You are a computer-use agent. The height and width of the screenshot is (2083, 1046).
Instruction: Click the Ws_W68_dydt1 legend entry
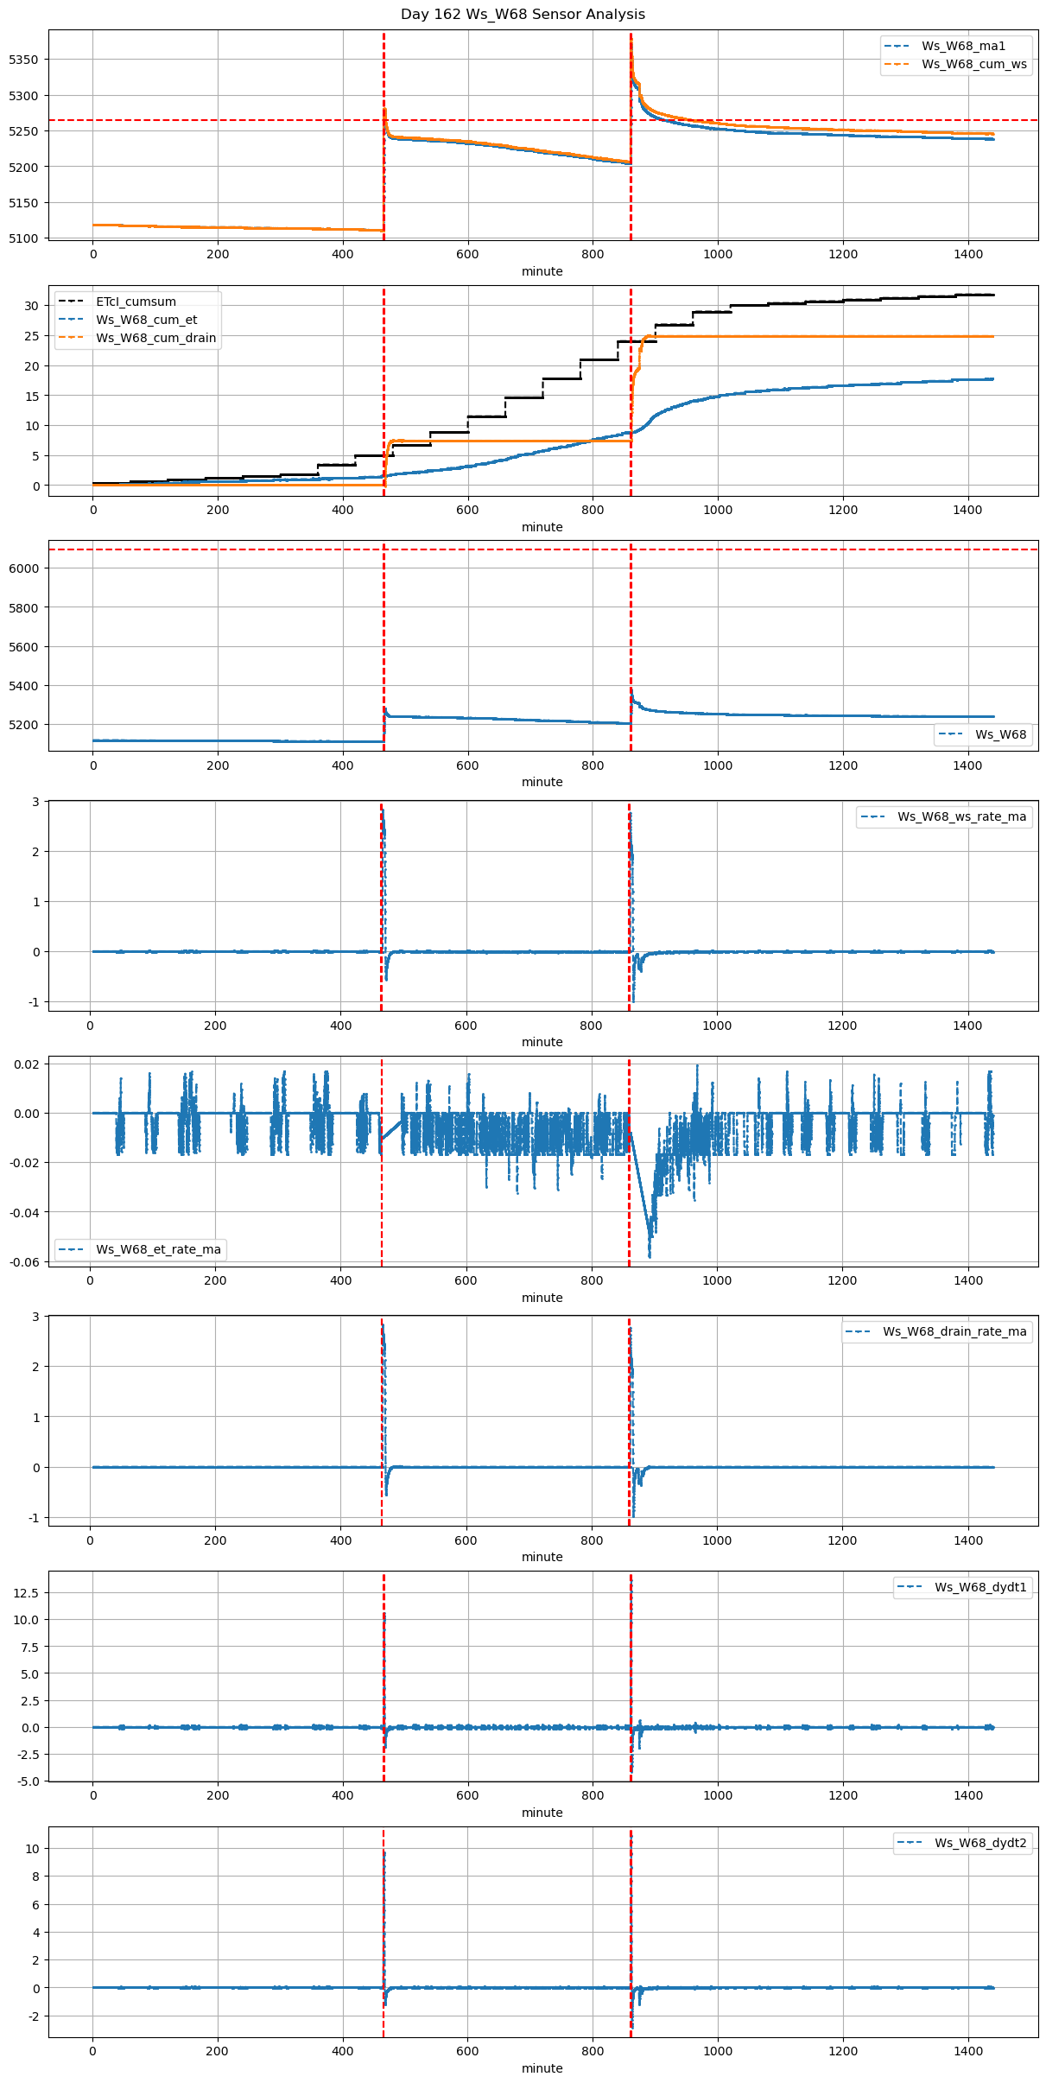[x=980, y=1587]
